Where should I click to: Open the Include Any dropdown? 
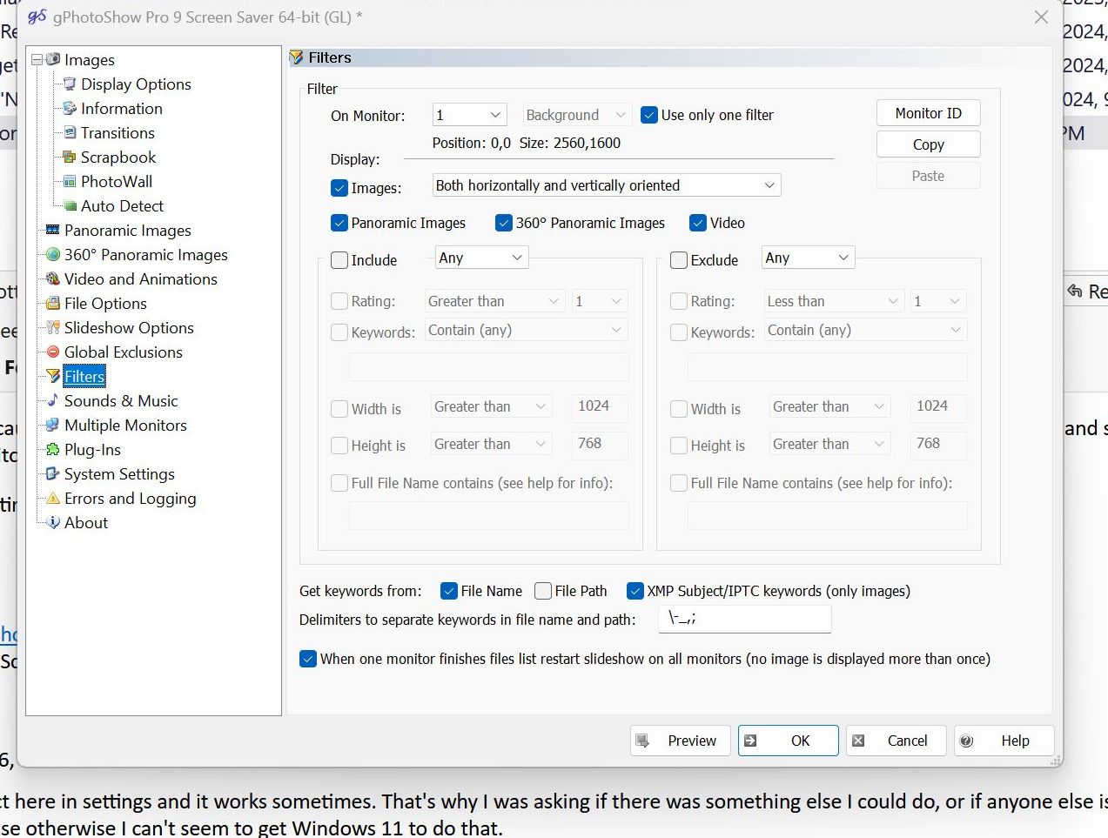[x=481, y=258]
